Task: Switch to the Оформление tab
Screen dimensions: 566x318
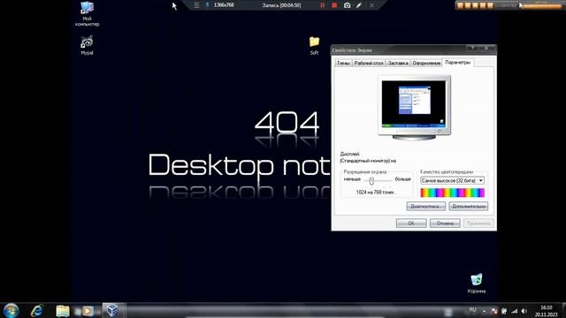Action: (x=426, y=63)
